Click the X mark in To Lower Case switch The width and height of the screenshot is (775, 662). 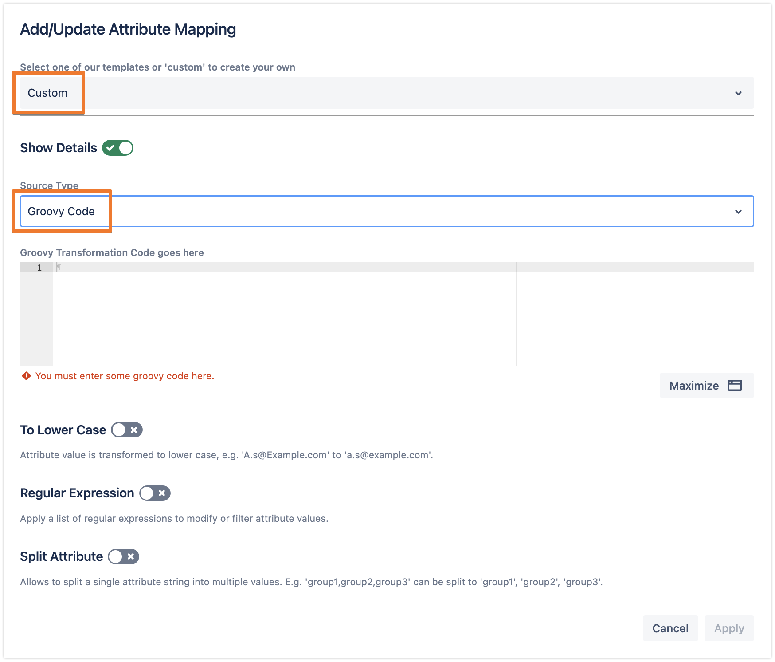[134, 430]
